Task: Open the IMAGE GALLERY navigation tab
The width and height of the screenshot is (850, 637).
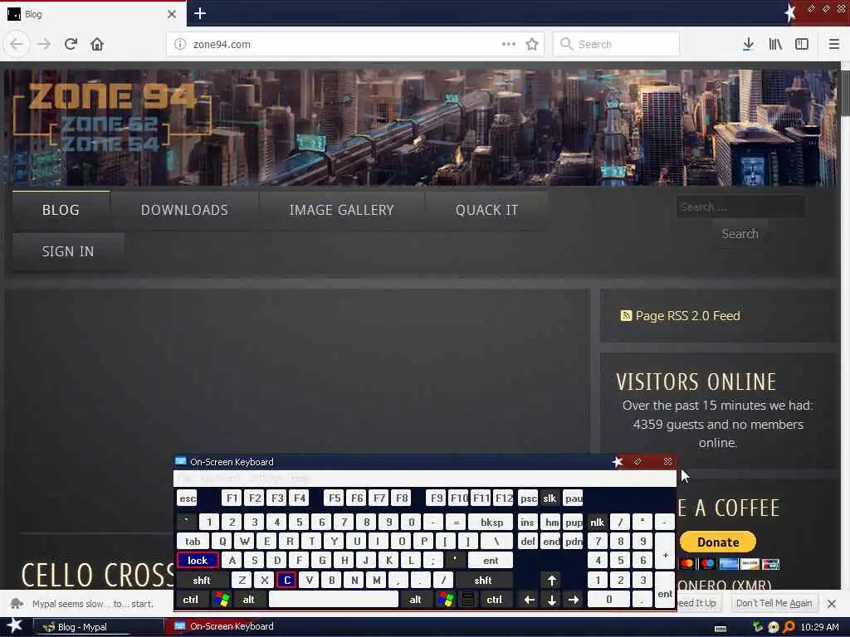Action: pyautogui.click(x=341, y=210)
